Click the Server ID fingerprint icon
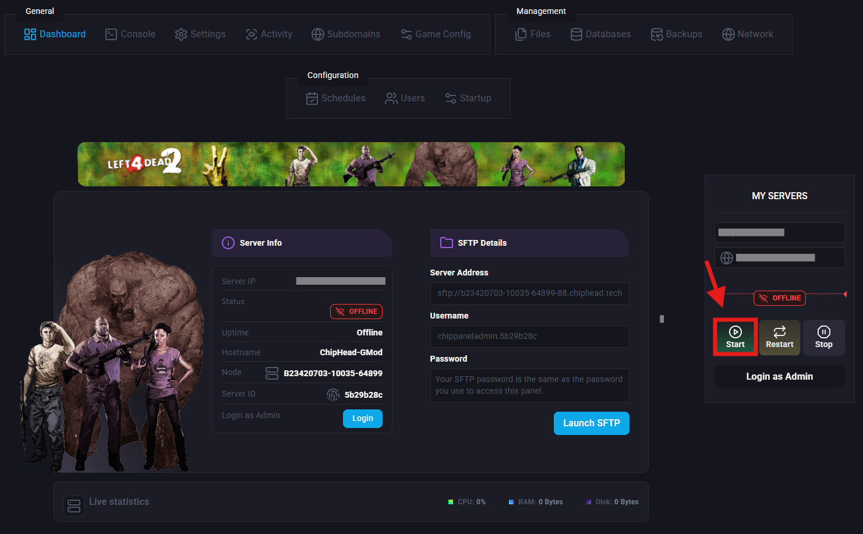Viewport: 863px width, 534px height. tap(333, 395)
